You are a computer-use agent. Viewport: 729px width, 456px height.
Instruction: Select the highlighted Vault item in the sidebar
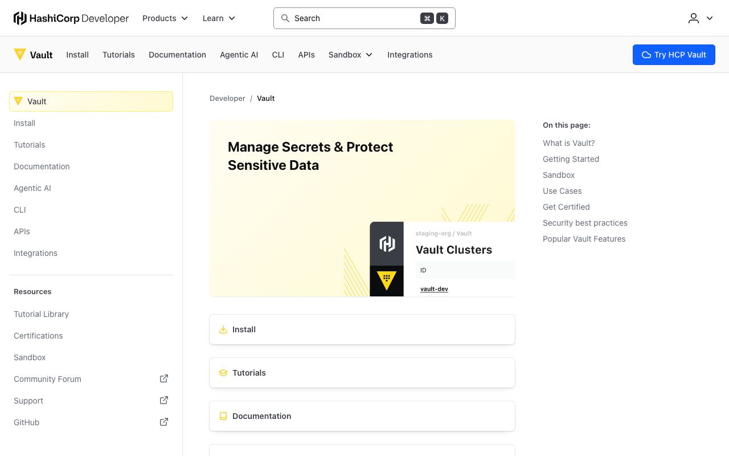coord(91,101)
